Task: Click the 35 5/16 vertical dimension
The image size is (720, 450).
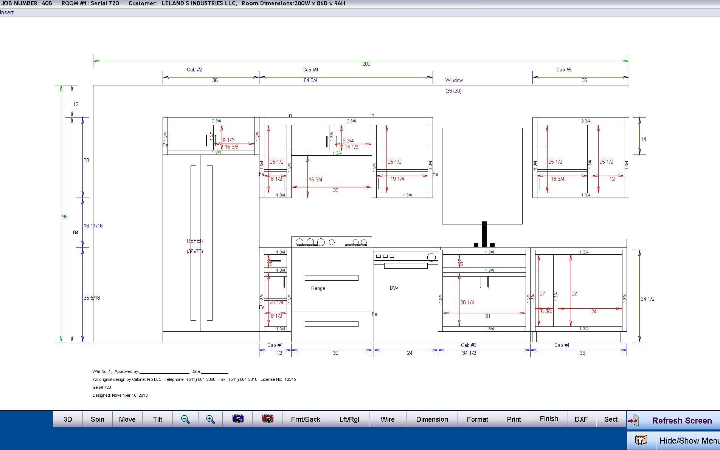Action: pyautogui.click(x=92, y=298)
